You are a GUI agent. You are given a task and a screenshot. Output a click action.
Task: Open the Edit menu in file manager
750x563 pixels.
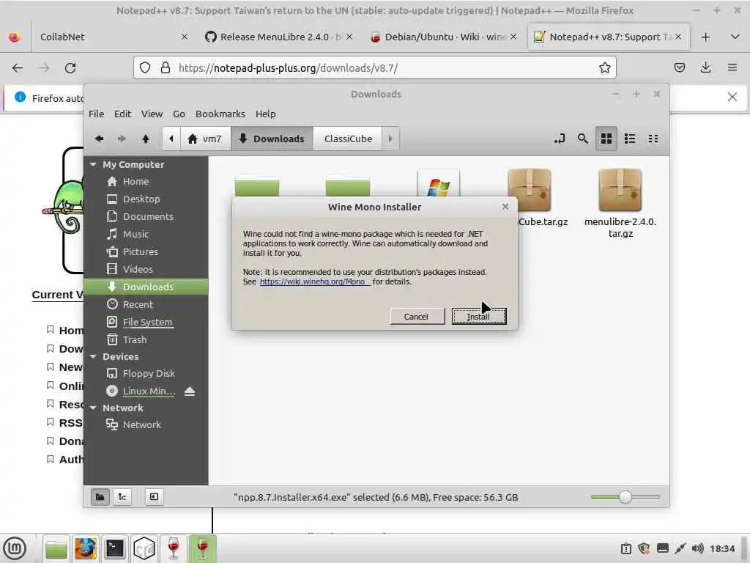[122, 114]
